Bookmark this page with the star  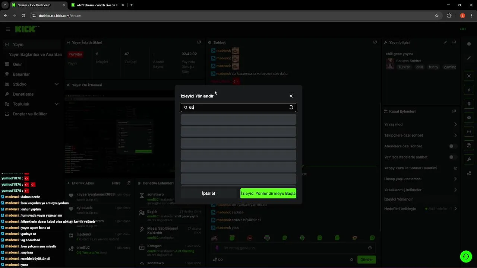pyautogui.click(x=437, y=16)
